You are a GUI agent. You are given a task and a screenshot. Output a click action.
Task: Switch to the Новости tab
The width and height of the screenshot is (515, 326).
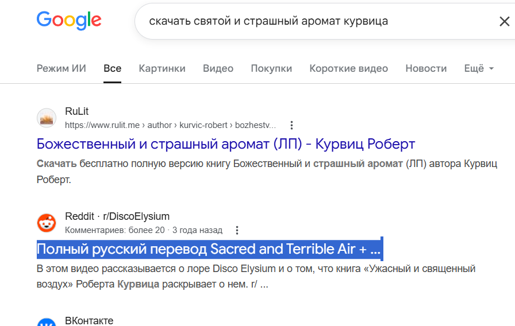[426, 68]
